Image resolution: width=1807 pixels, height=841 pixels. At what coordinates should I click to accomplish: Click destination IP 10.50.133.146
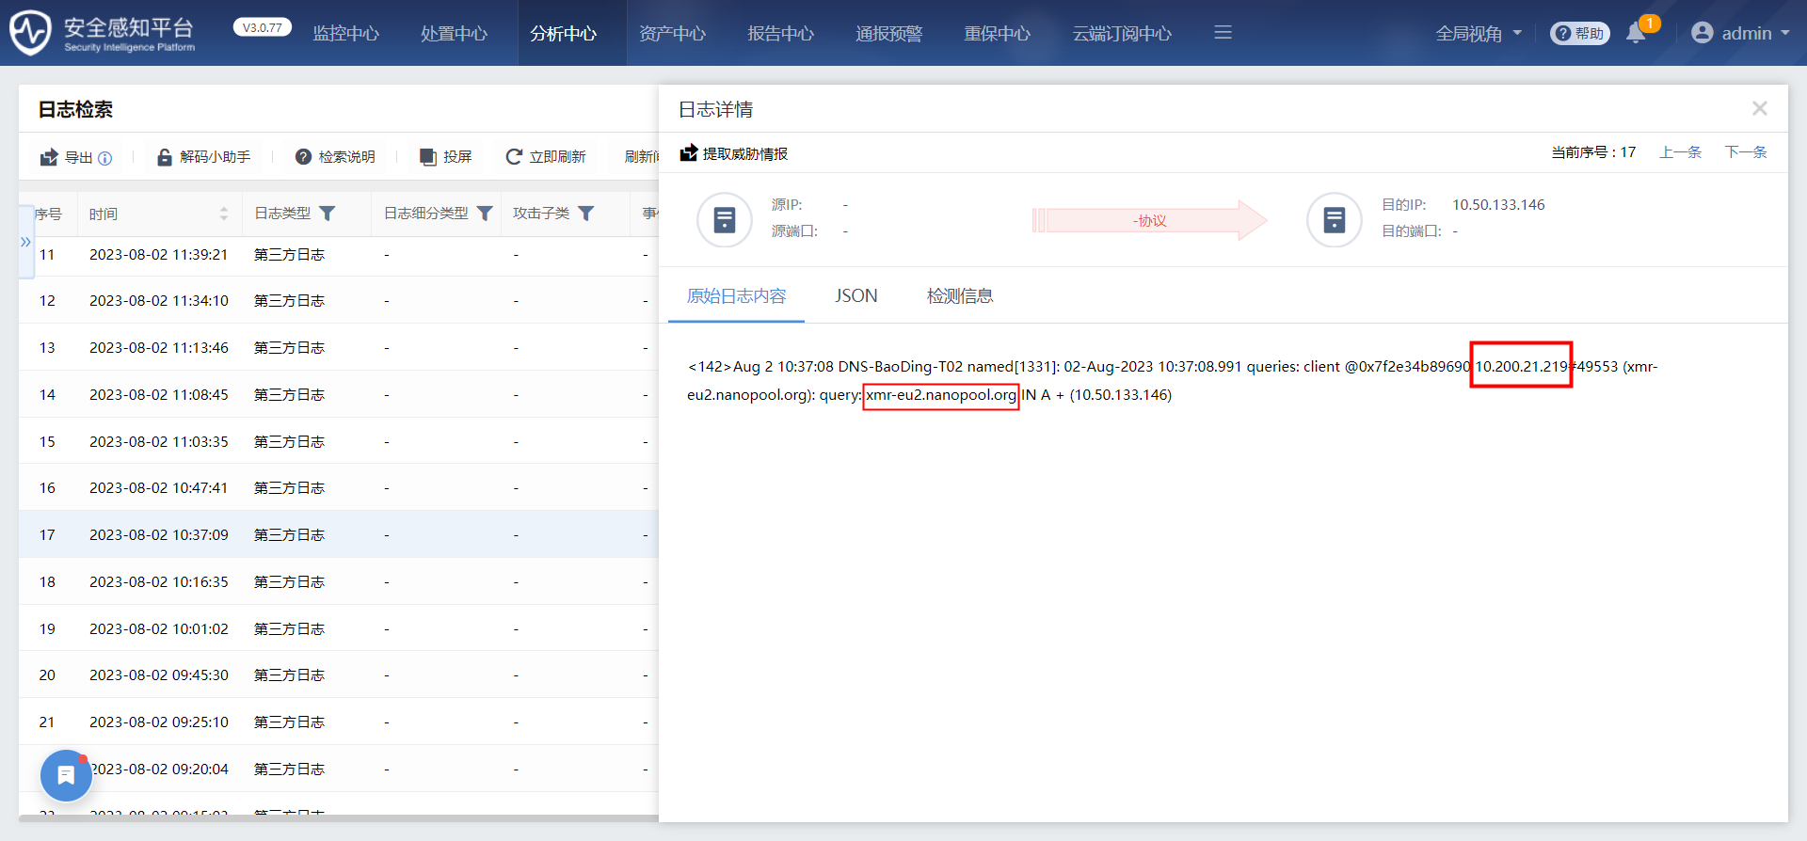click(1498, 205)
